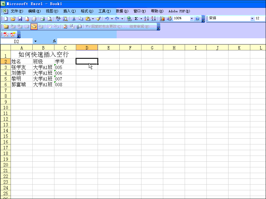Sort ascending with the A-Z icon

146,19
